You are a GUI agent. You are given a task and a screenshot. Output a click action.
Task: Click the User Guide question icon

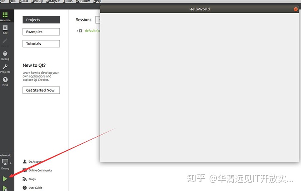point(24,188)
